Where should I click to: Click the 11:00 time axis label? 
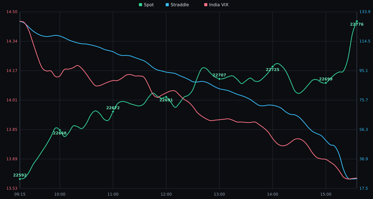tap(113, 194)
